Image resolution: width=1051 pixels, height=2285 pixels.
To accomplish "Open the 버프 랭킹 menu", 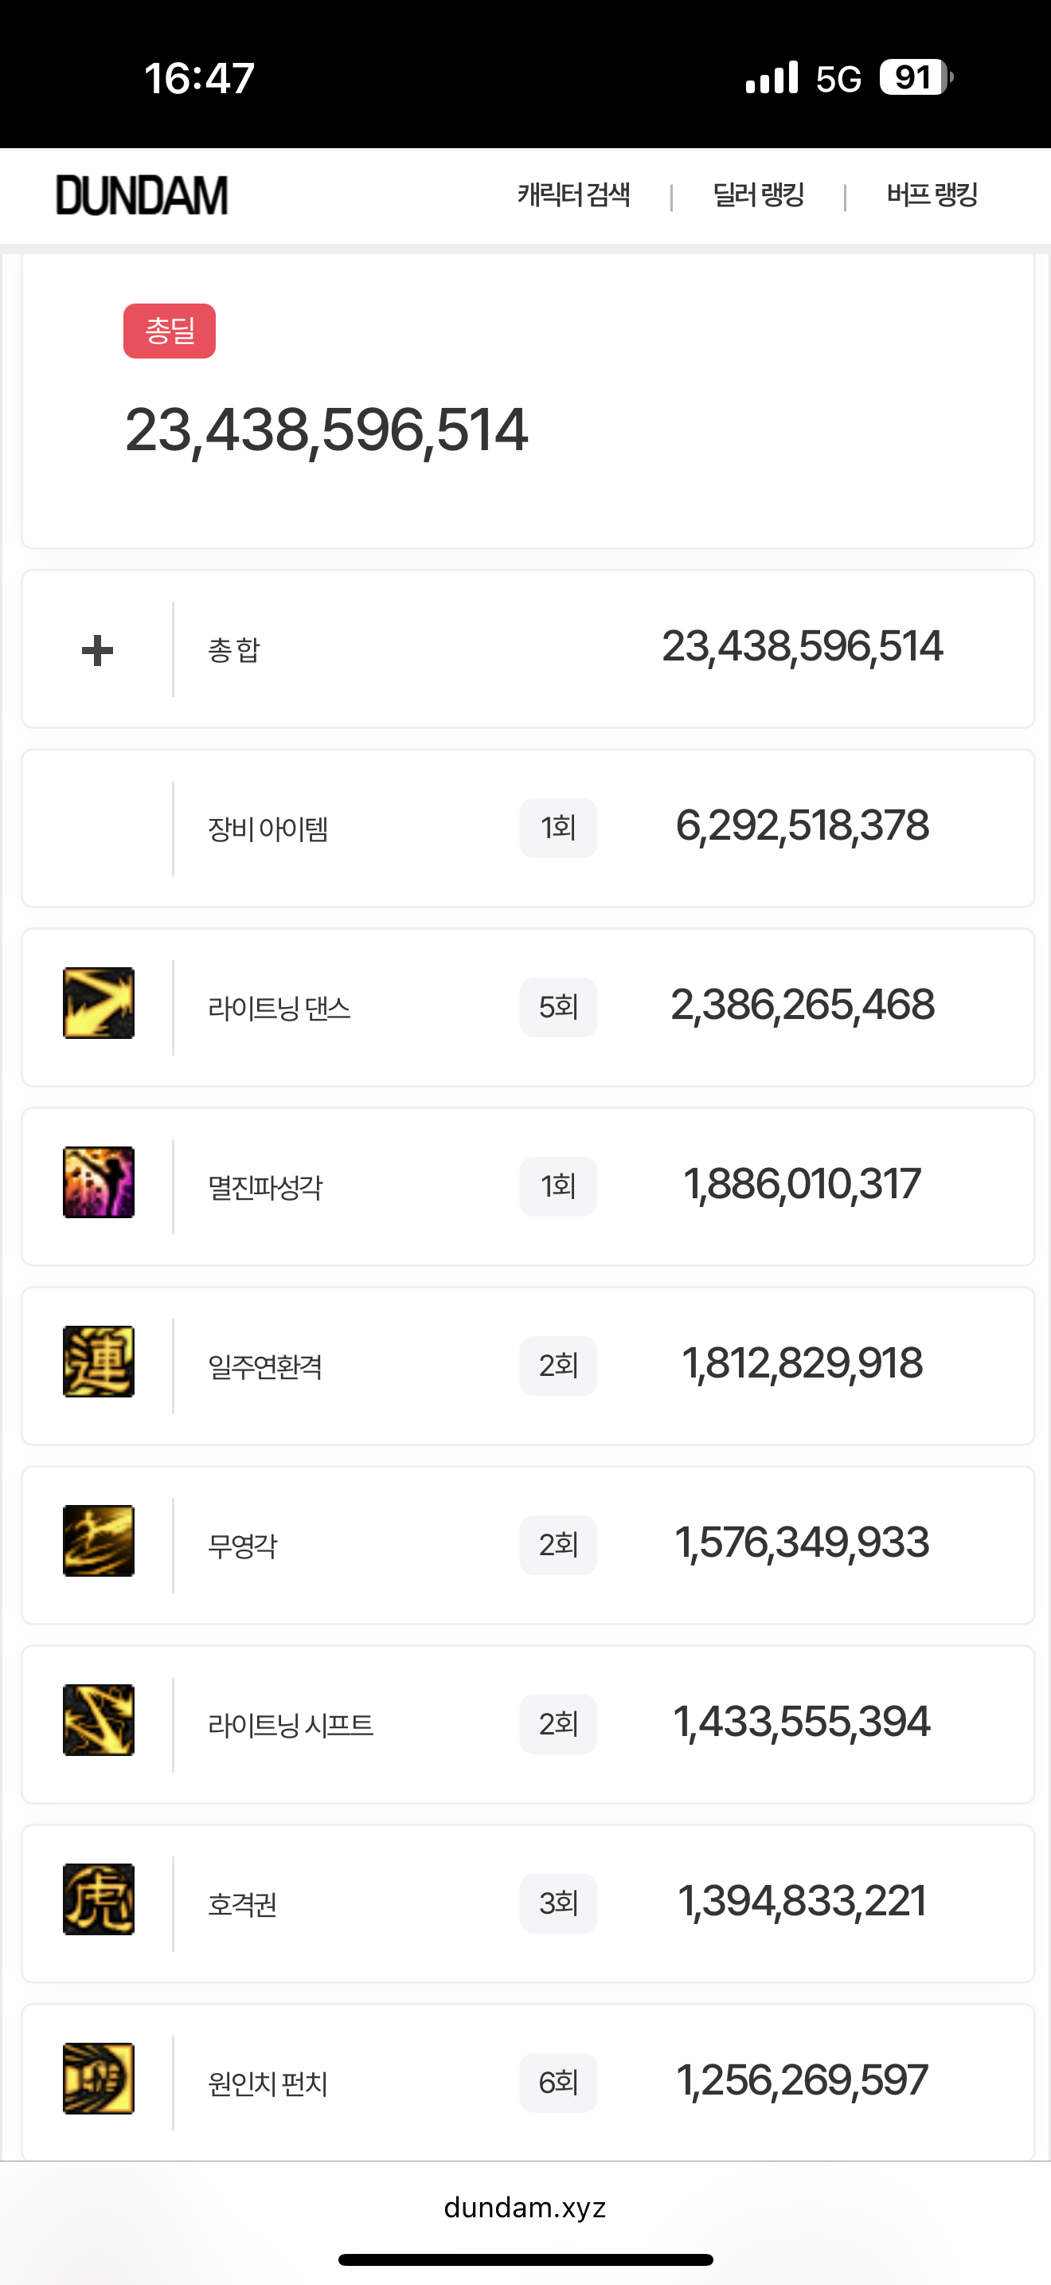I will (x=932, y=195).
